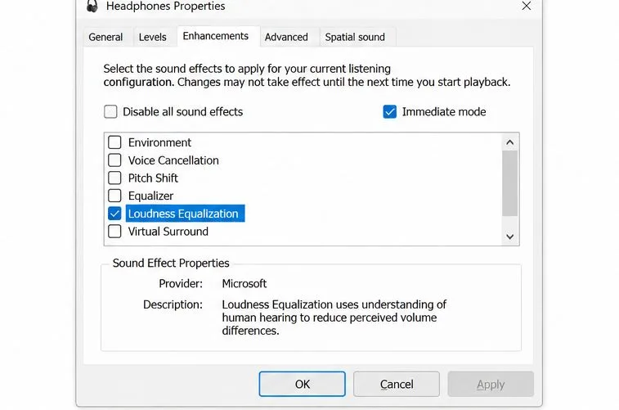Check Disable all sound effects

110,112
